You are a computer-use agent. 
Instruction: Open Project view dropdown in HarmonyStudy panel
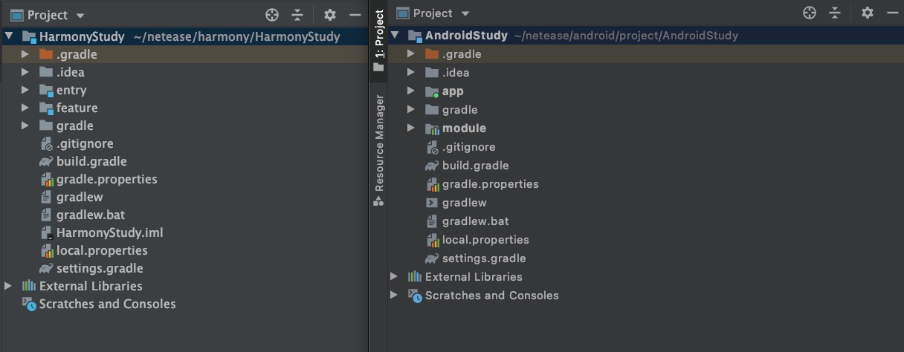(80, 16)
